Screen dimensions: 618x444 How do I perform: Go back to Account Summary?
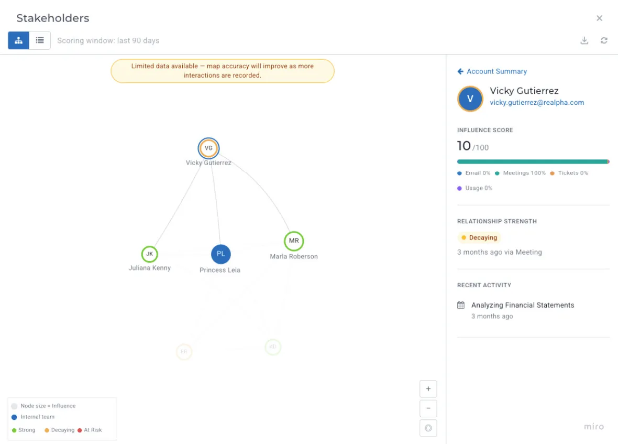pyautogui.click(x=492, y=71)
